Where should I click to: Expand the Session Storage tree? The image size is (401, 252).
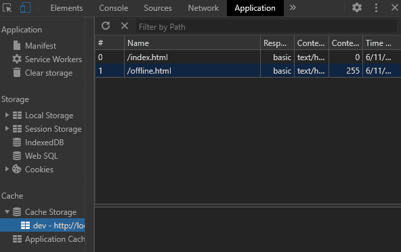pyautogui.click(x=7, y=129)
